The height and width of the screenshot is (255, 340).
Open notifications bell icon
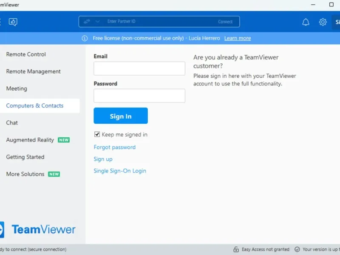[x=306, y=22]
